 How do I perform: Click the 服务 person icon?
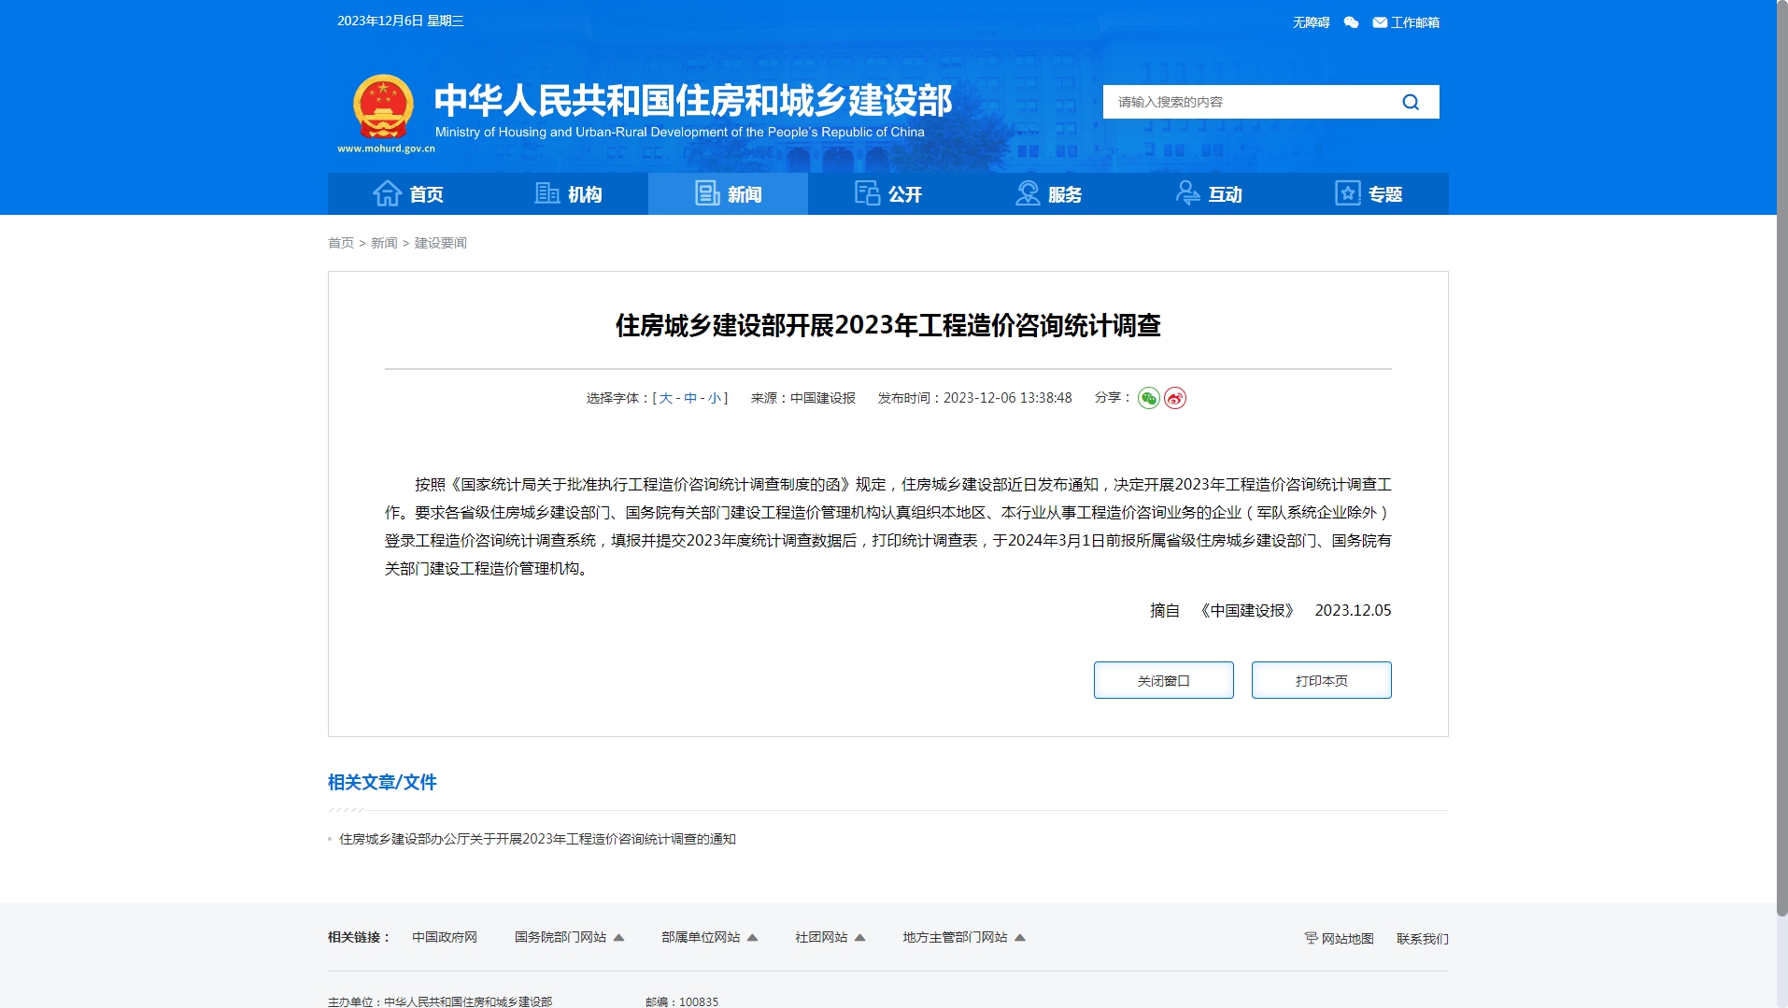[x=1028, y=193]
